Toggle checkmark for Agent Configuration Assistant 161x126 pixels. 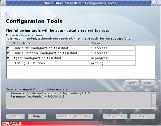[8, 58]
